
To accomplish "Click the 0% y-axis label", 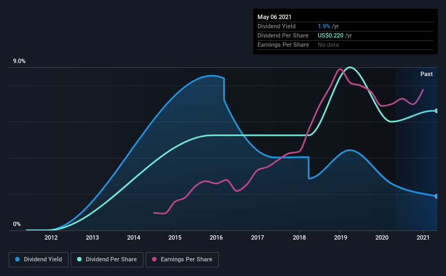I will [17, 224].
